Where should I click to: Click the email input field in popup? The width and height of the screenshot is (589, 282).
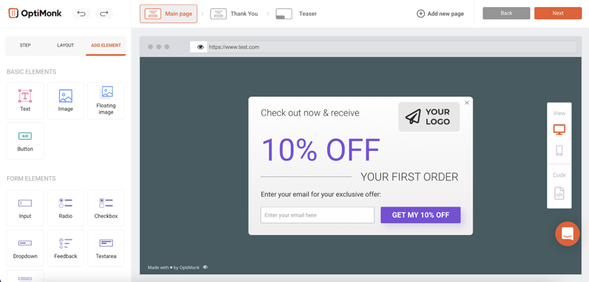[x=317, y=215]
